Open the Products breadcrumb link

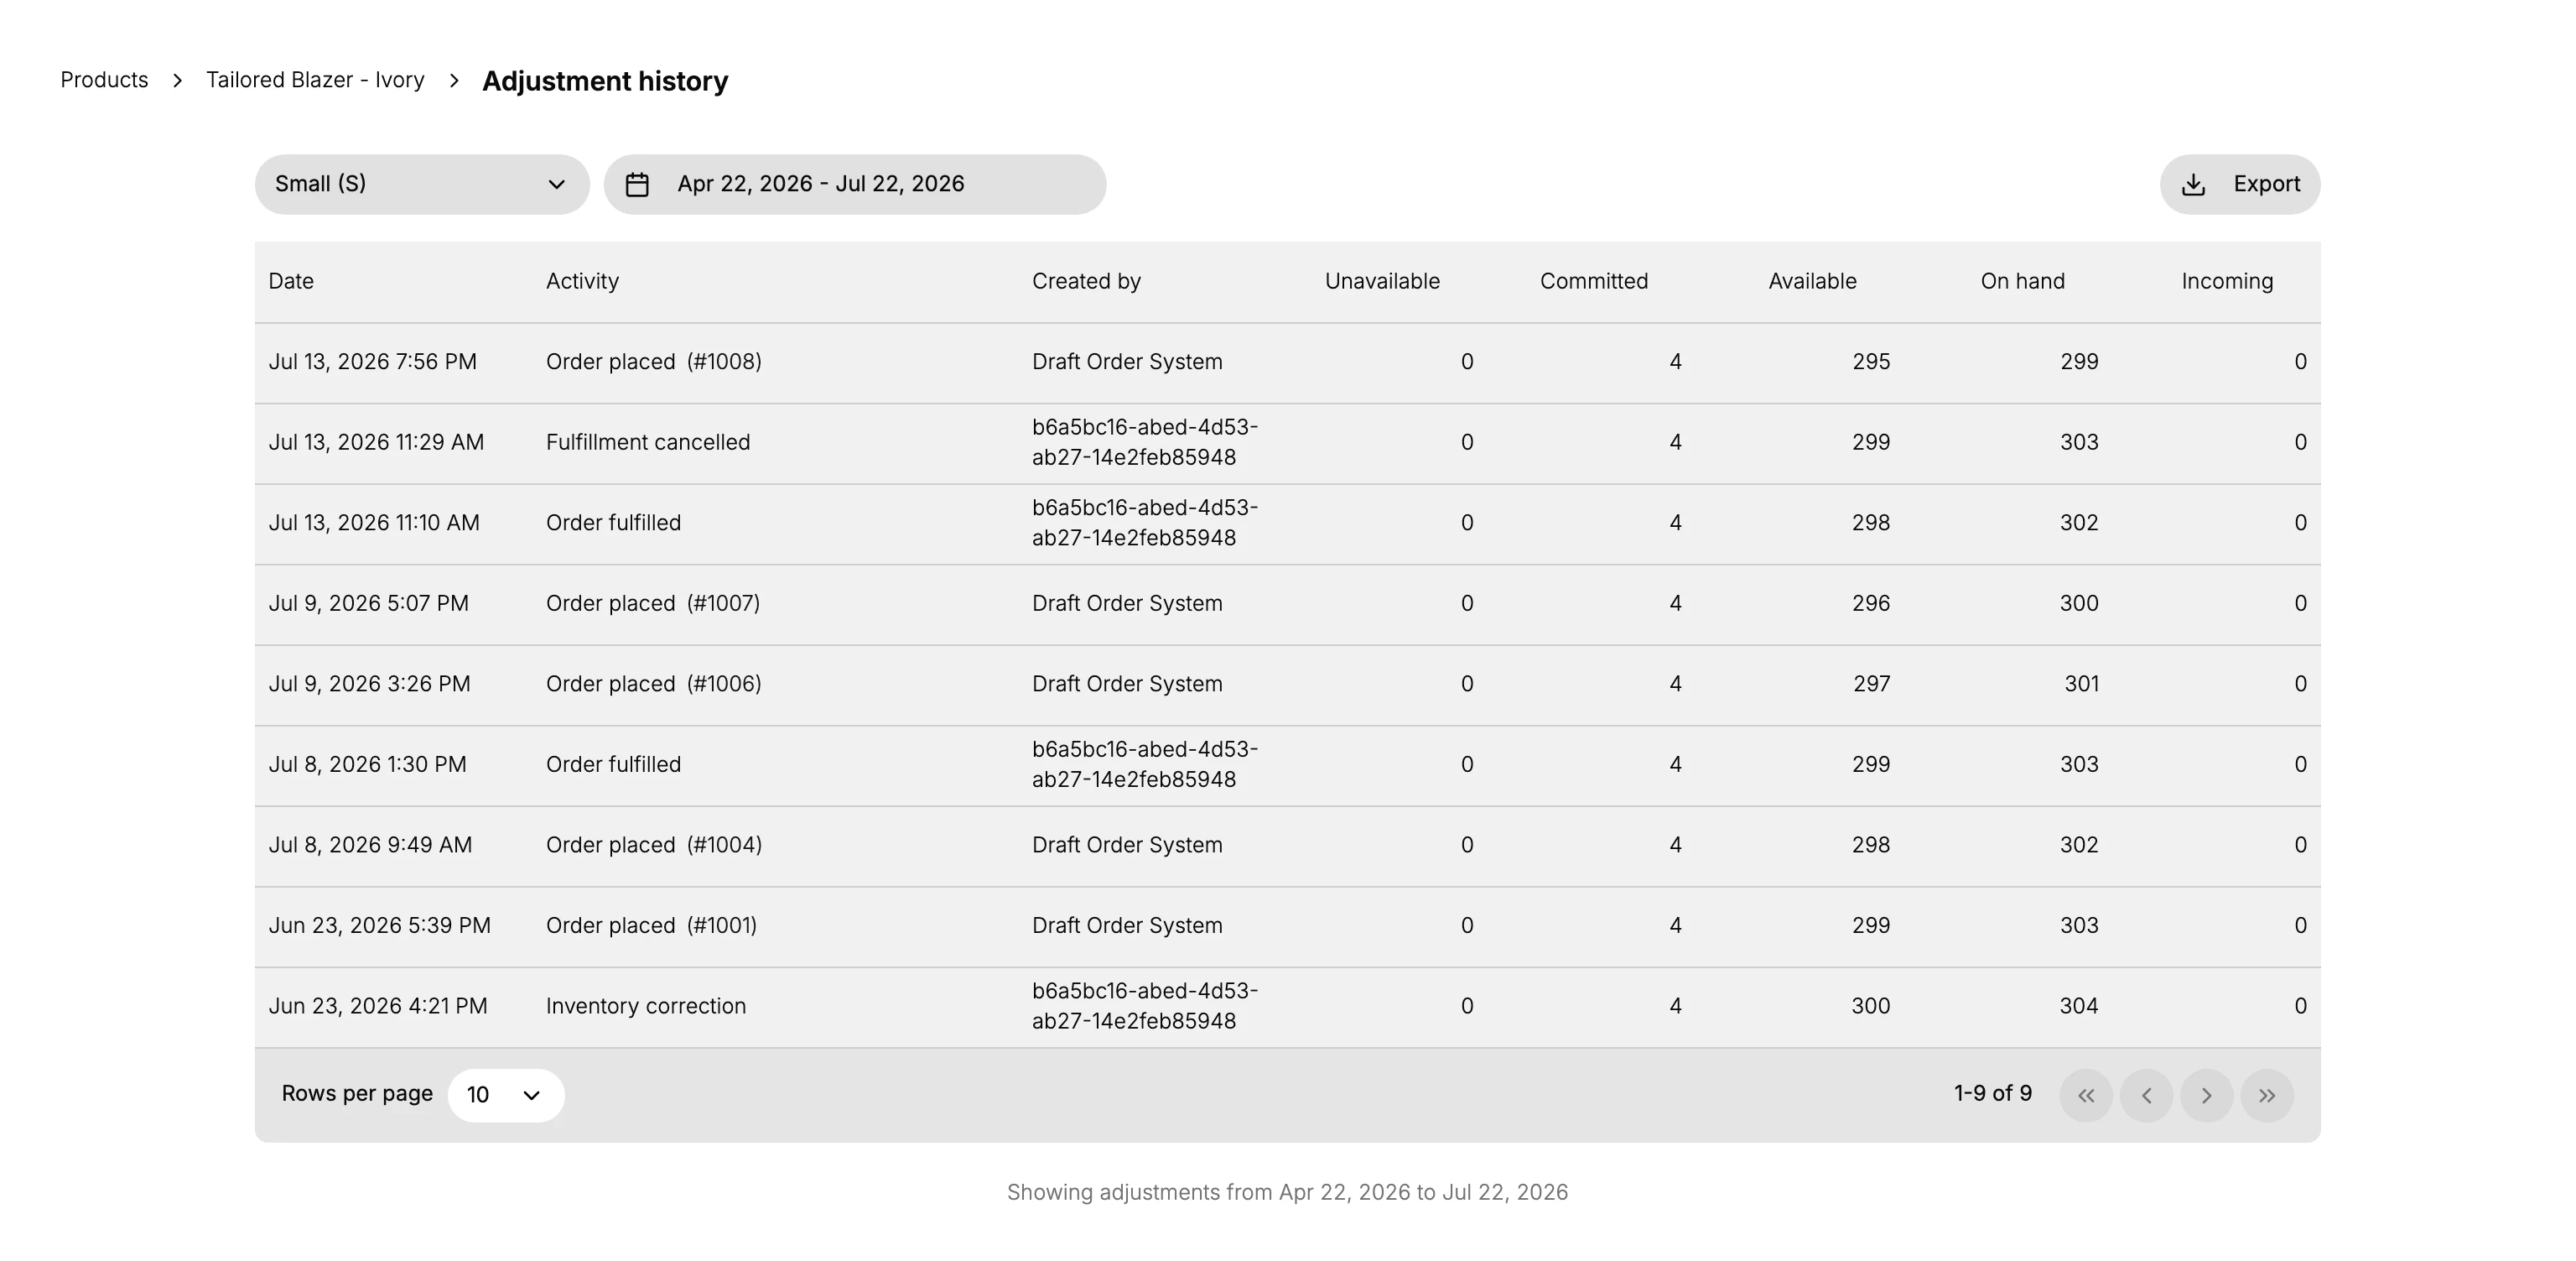pyautogui.click(x=104, y=80)
